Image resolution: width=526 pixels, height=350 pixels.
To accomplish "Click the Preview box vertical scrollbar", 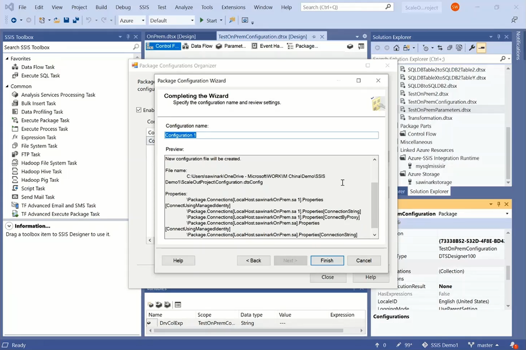I will click(374, 197).
